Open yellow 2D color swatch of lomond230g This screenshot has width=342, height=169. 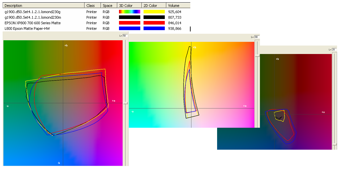coord(154,12)
